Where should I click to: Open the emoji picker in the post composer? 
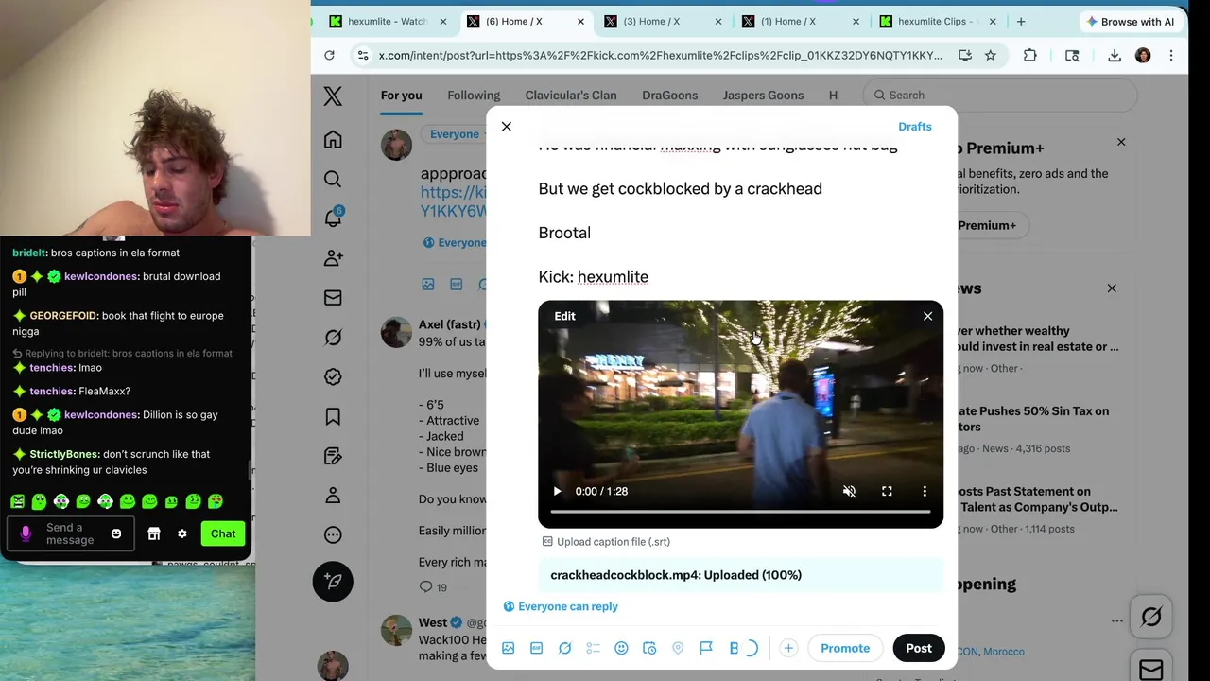coord(621,648)
